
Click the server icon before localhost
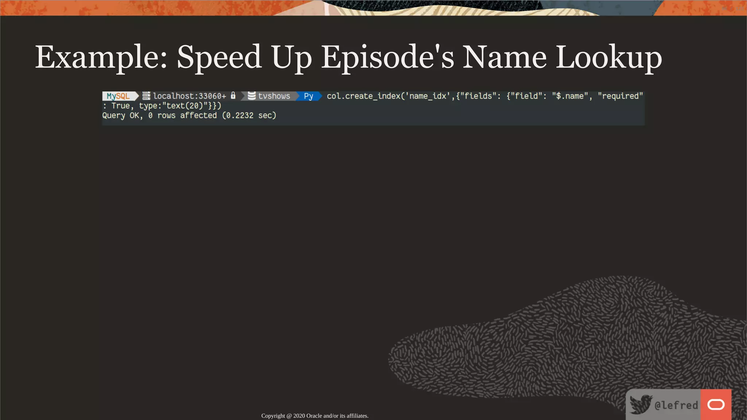click(146, 96)
